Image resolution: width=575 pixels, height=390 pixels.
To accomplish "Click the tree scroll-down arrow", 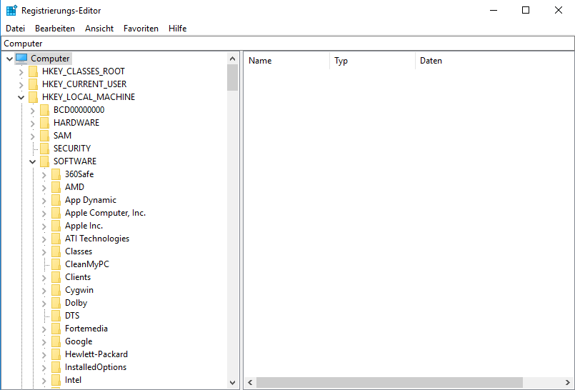I will [x=232, y=382].
